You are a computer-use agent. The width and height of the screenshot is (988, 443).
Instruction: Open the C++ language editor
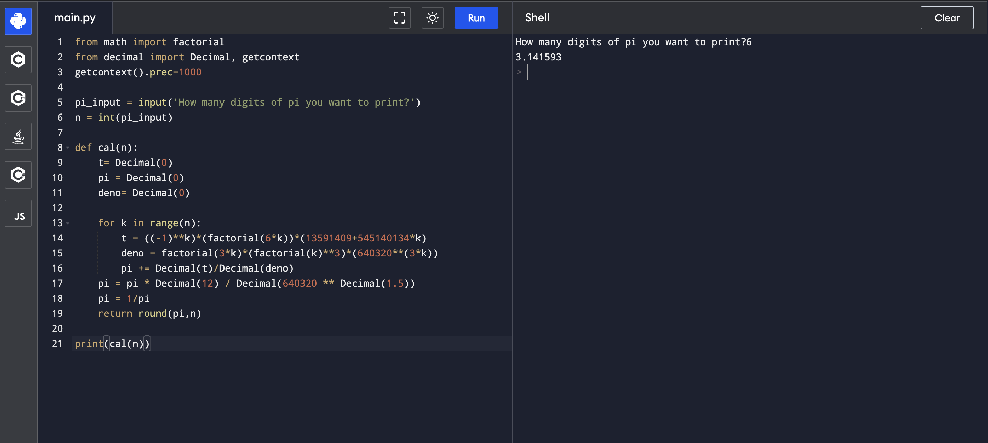click(x=18, y=98)
